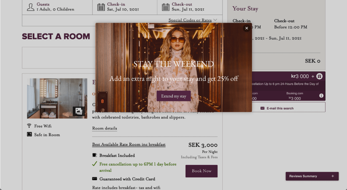Open the Room details link
The width and height of the screenshot is (347, 190).
pyautogui.click(x=105, y=128)
